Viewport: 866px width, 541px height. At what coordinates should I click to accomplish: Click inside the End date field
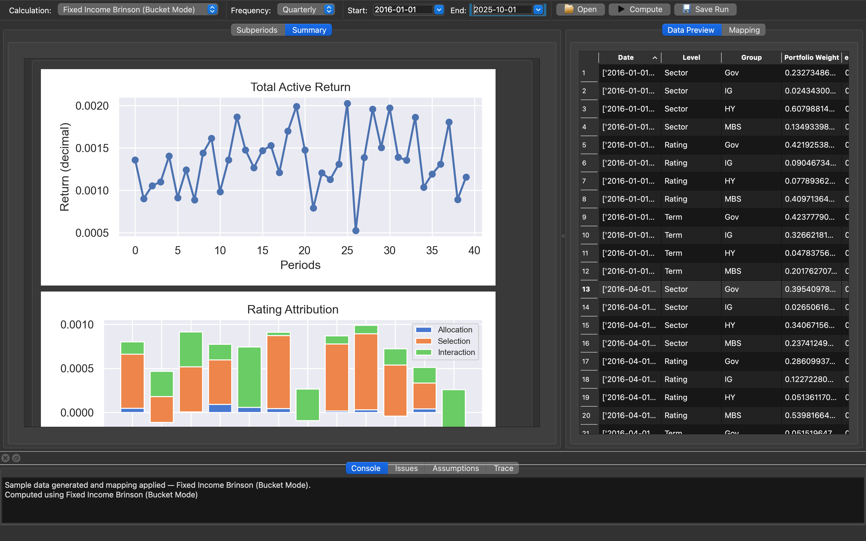[501, 10]
